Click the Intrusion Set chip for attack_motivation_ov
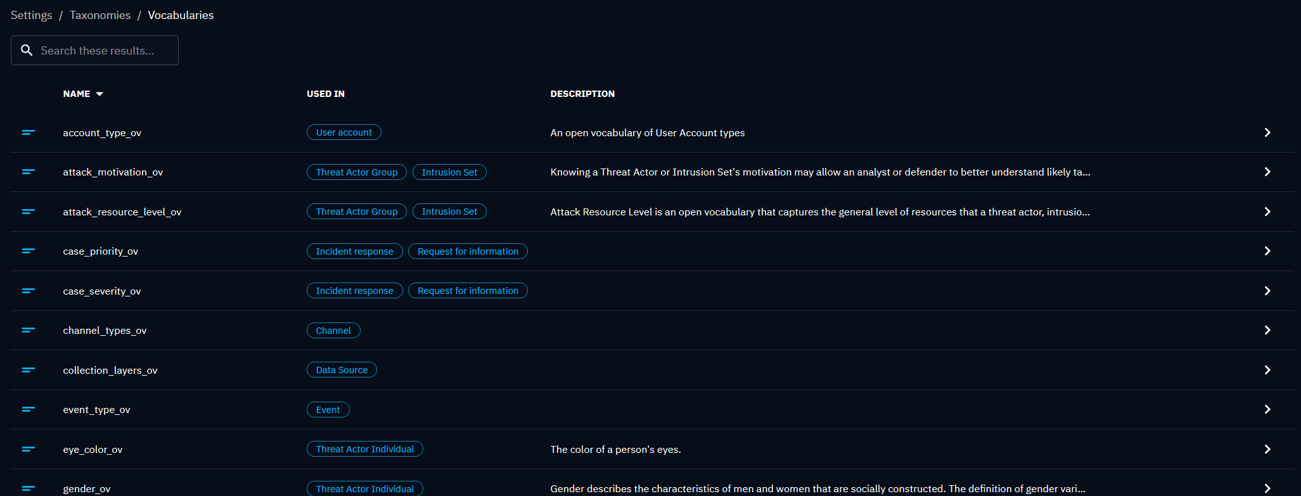The height and width of the screenshot is (496, 1301). coord(449,172)
